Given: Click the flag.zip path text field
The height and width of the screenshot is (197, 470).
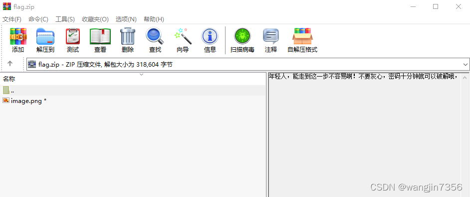Looking at the screenshot, I should click(x=247, y=64).
